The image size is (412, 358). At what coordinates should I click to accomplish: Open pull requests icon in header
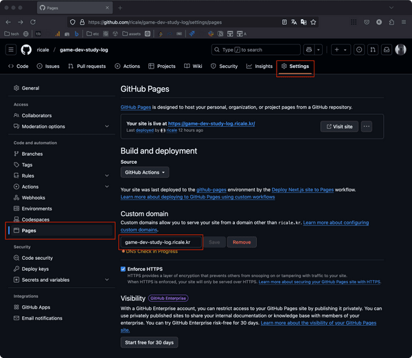point(373,49)
